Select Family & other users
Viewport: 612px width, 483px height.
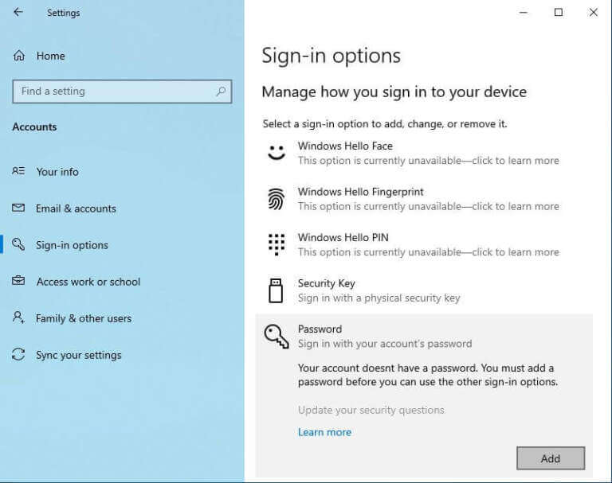pyautogui.click(x=84, y=318)
